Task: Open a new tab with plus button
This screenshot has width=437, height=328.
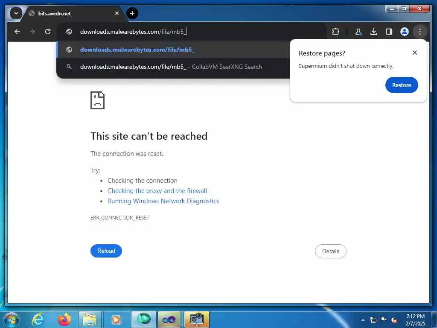Action: (x=132, y=13)
